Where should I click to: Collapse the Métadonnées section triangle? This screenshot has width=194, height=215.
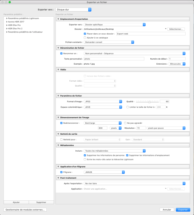(x=59, y=145)
